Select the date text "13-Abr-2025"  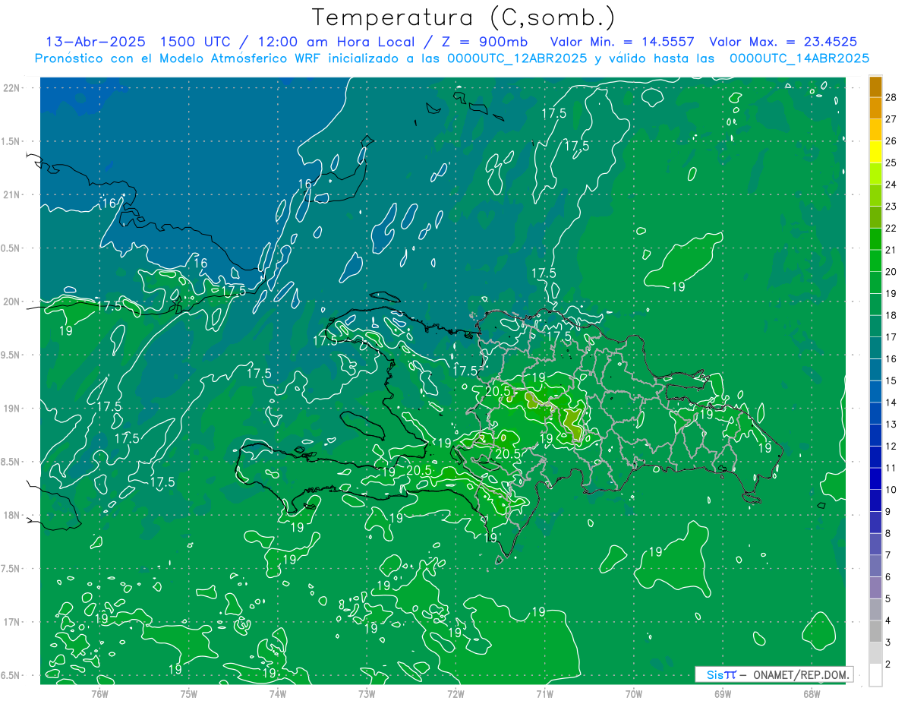click(x=95, y=42)
